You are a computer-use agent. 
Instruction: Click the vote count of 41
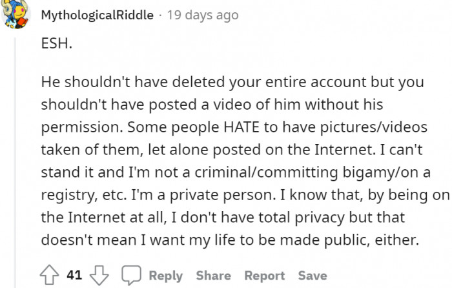[x=74, y=276]
